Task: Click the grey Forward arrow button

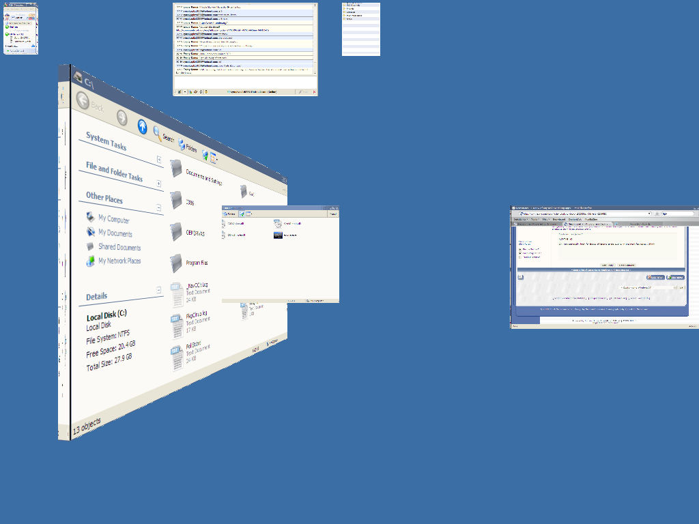Action: point(122,117)
